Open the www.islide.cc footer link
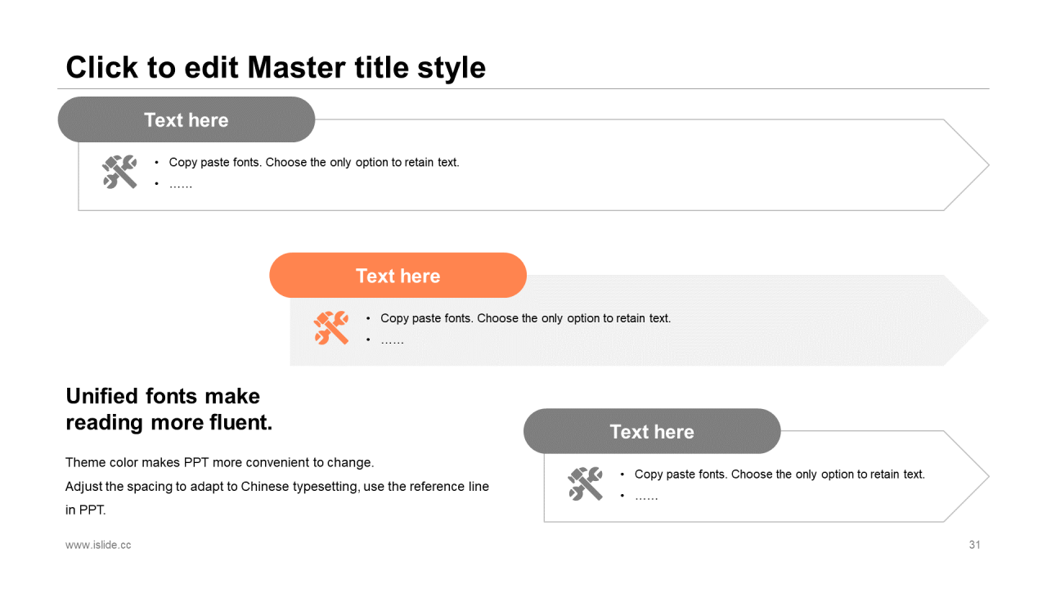The width and height of the screenshot is (1047, 589). click(98, 545)
